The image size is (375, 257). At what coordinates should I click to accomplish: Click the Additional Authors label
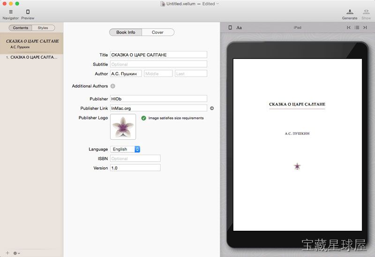pos(90,86)
